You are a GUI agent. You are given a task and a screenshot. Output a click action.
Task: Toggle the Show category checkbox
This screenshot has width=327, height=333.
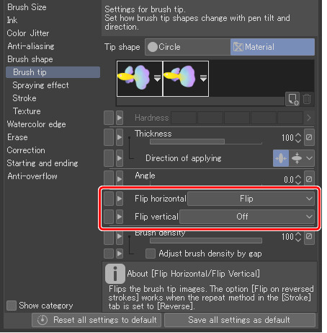click(12, 306)
